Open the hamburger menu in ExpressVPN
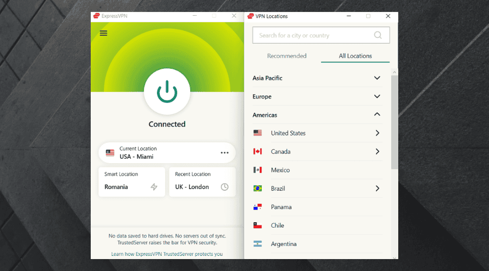 (x=104, y=33)
